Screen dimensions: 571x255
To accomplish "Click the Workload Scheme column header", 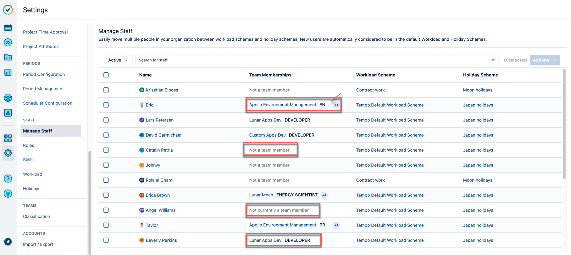I will click(375, 75).
